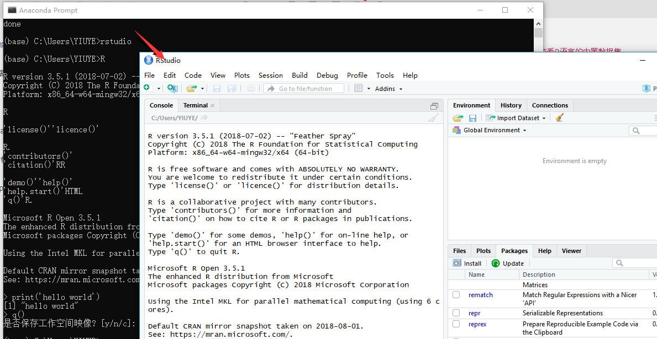Open the Addins dropdown

click(388, 89)
